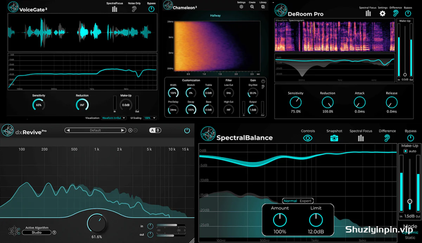Click ear icon in Chameleon Gain section
The width and height of the screenshot is (422, 243).
click(x=263, y=87)
